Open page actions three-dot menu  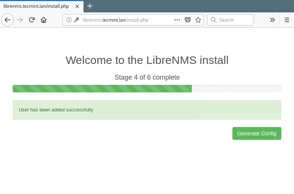[x=177, y=20]
